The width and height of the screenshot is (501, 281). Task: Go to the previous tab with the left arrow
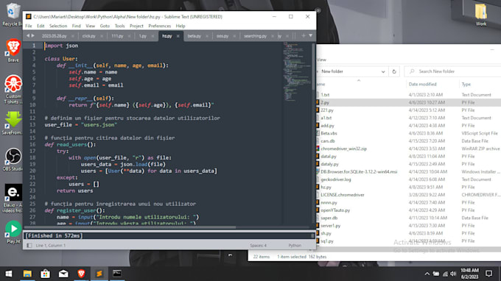click(28, 36)
